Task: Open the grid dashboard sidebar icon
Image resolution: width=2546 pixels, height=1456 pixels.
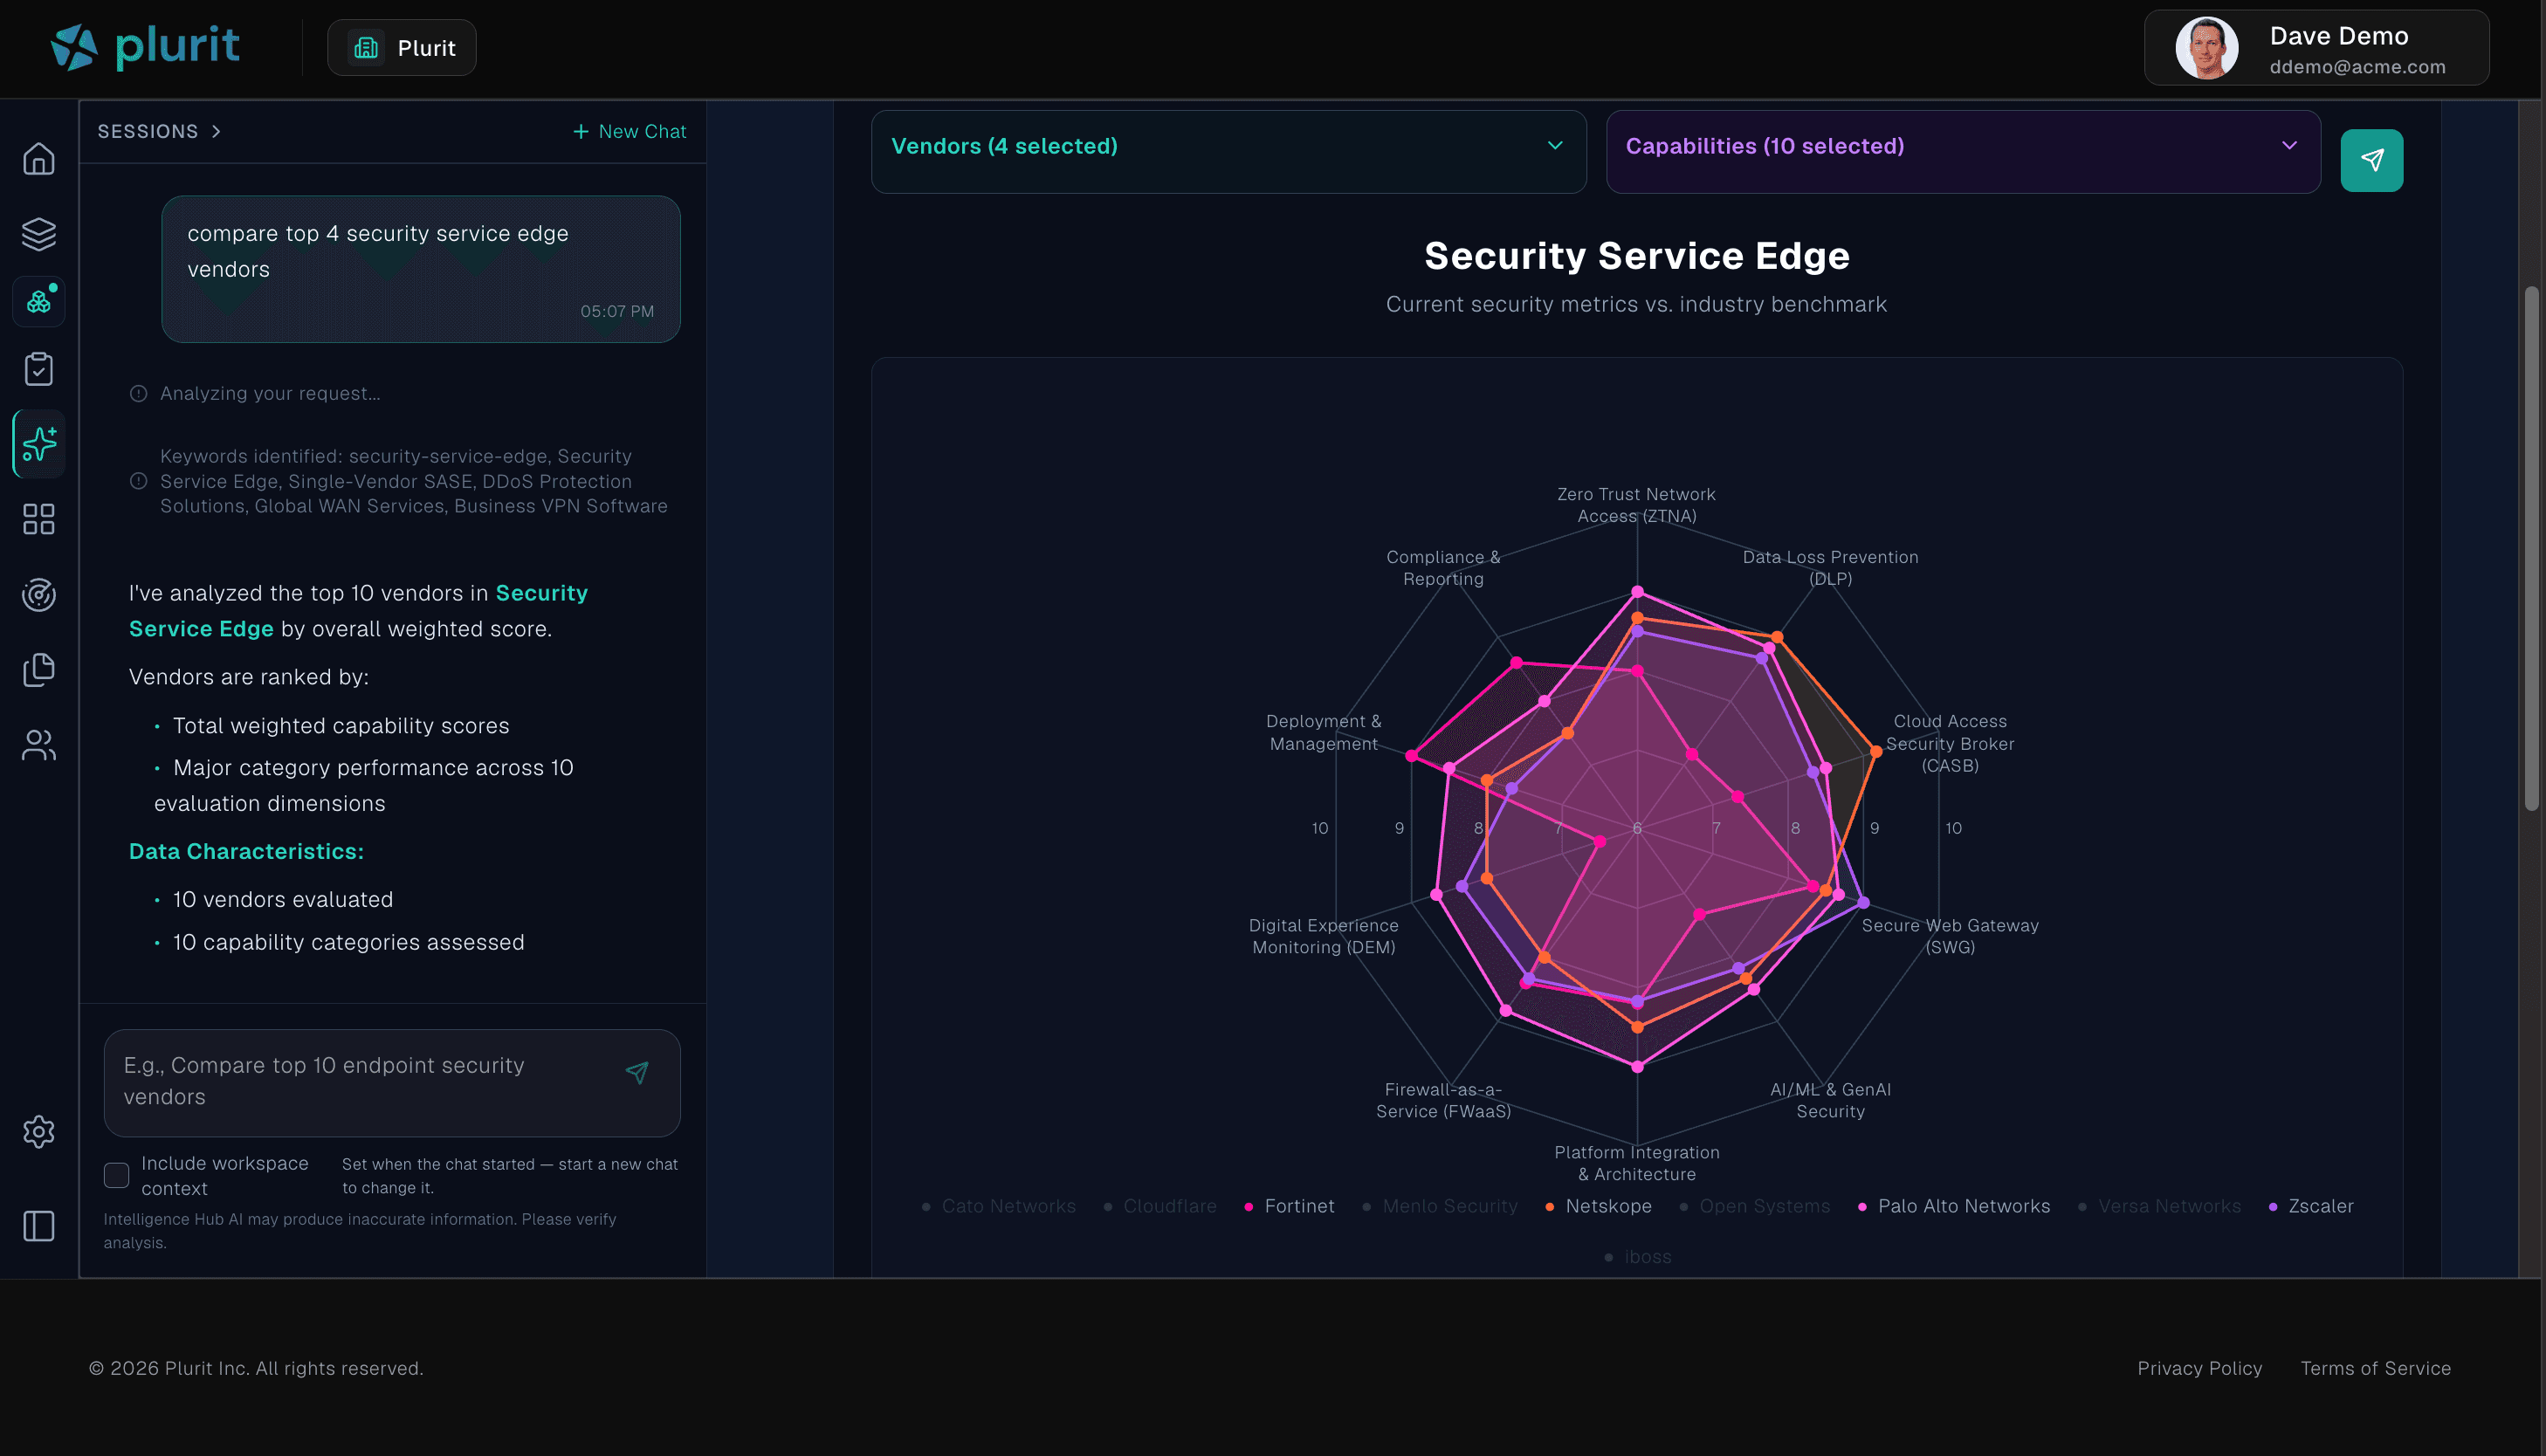Action: 39,519
